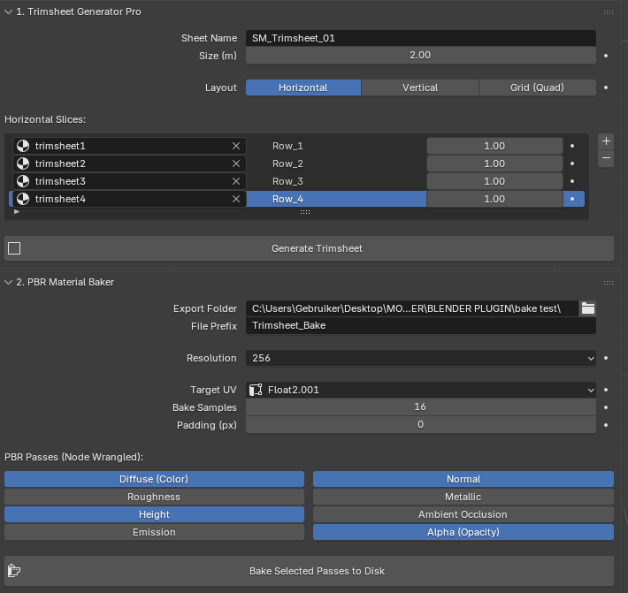
Task: Click the square icon on Generate Trimsheet
Action: 14,248
